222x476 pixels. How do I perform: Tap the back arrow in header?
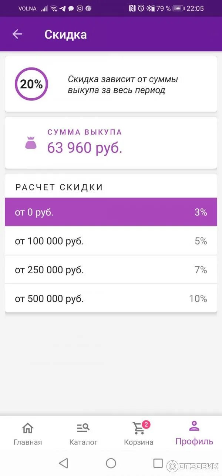coord(17,34)
